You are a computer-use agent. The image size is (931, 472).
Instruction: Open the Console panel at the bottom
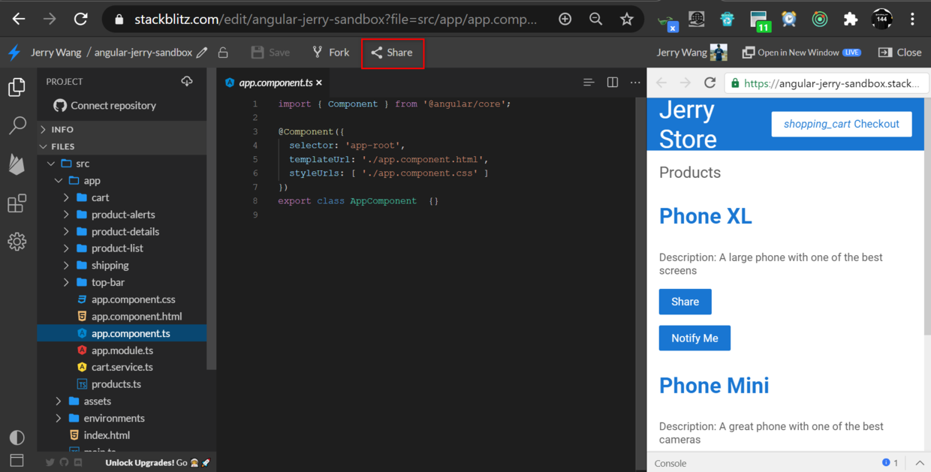(x=670, y=463)
